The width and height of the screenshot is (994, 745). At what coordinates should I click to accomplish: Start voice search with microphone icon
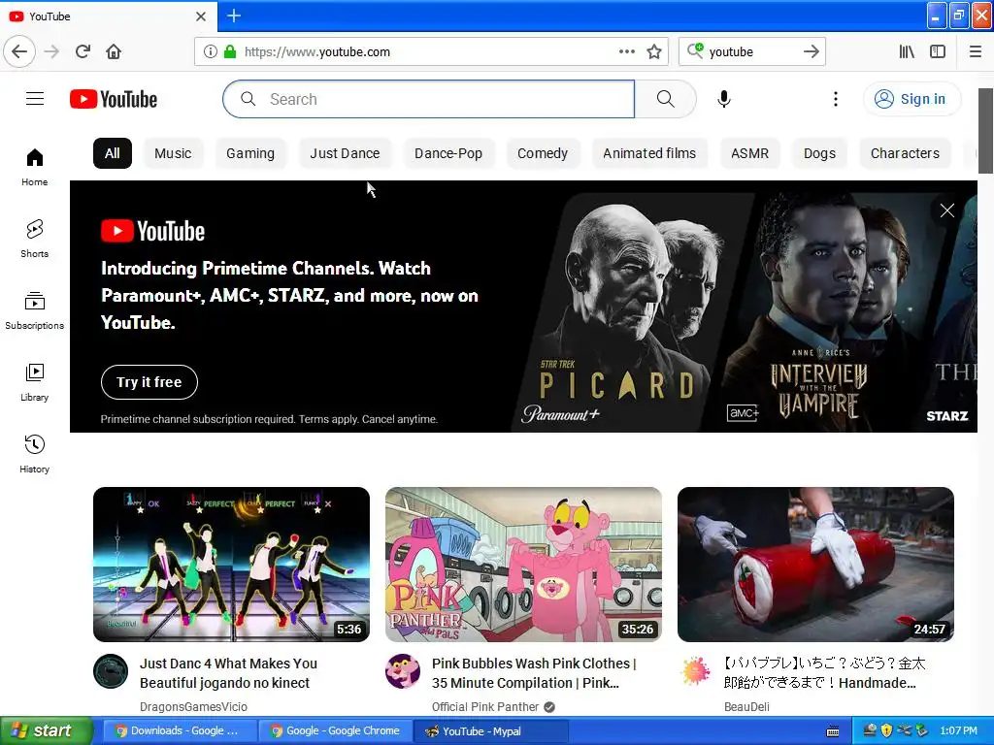(724, 99)
